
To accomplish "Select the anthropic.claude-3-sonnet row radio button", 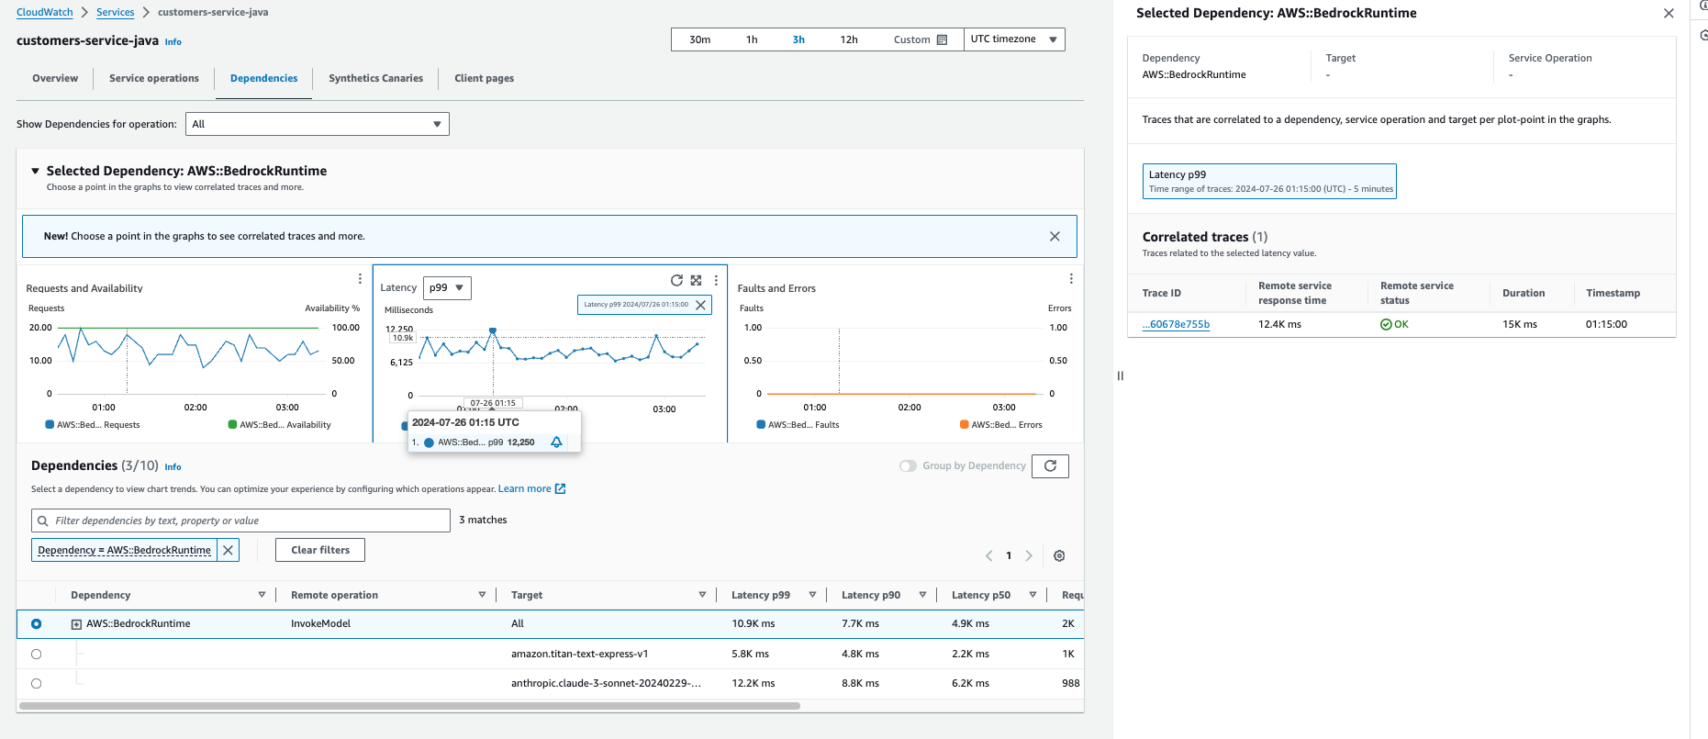I will (37, 684).
